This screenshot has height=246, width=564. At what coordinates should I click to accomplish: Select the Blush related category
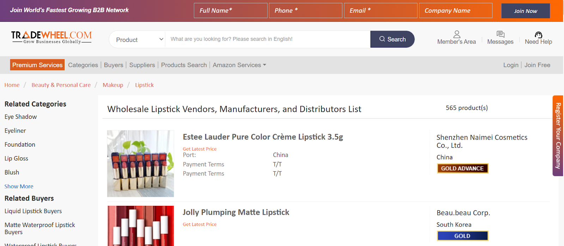point(12,172)
